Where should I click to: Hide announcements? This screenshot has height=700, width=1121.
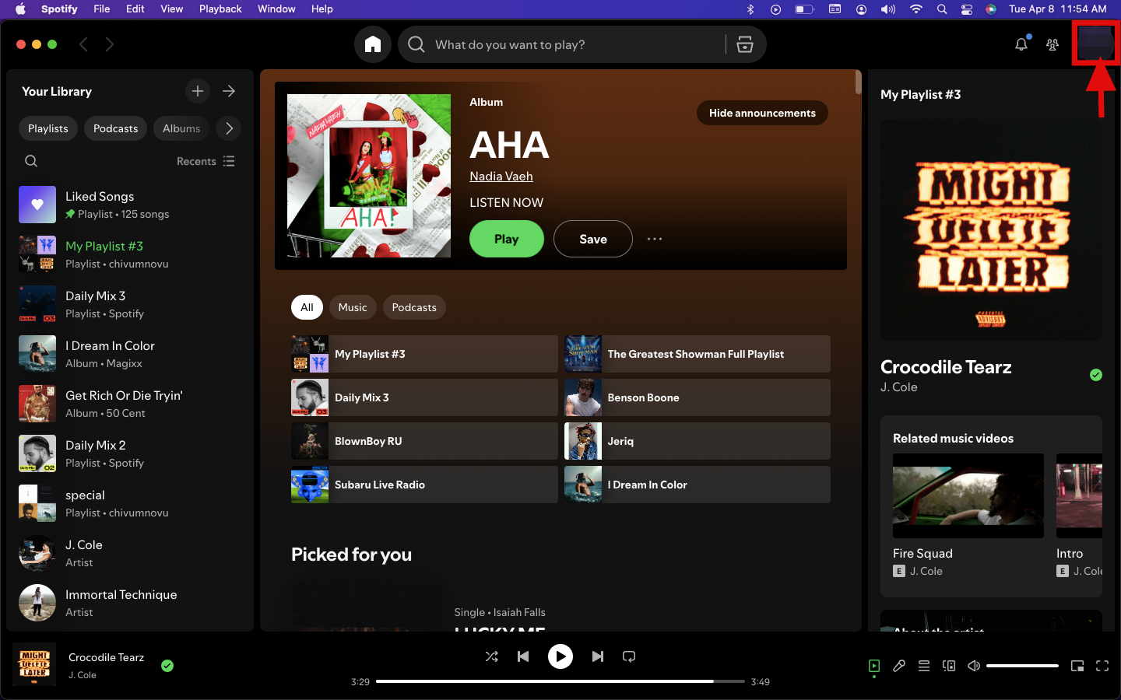coord(762,113)
